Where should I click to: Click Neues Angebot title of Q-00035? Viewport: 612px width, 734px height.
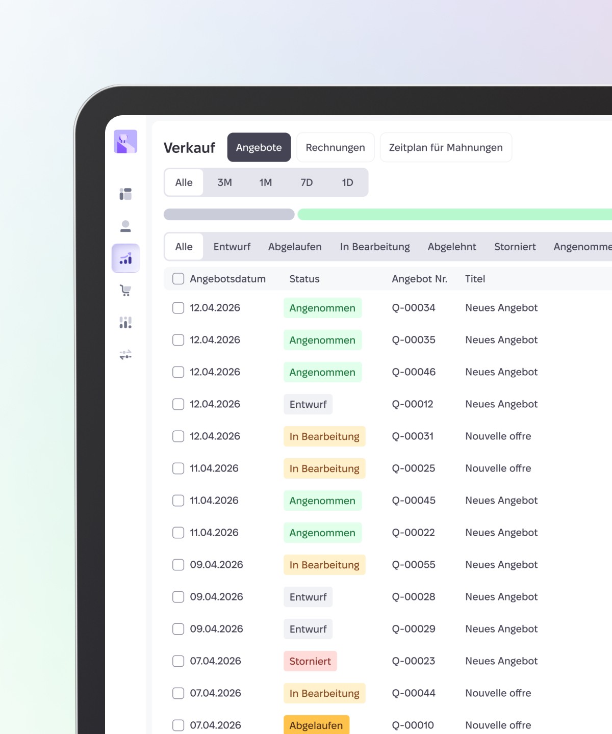click(x=501, y=340)
